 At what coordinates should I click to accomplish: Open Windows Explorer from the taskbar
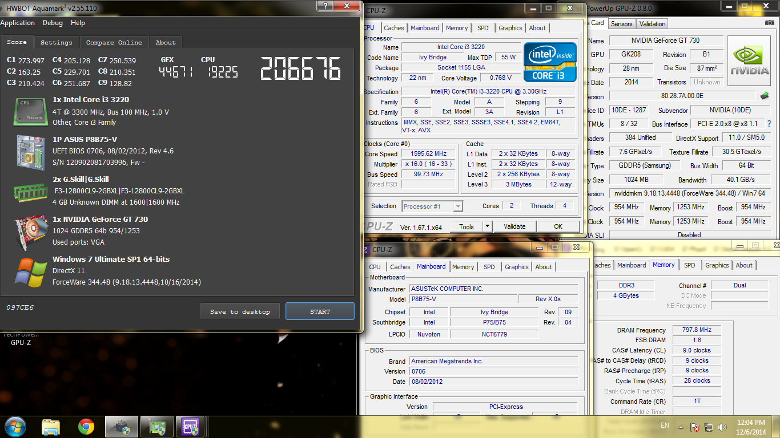tap(51, 427)
